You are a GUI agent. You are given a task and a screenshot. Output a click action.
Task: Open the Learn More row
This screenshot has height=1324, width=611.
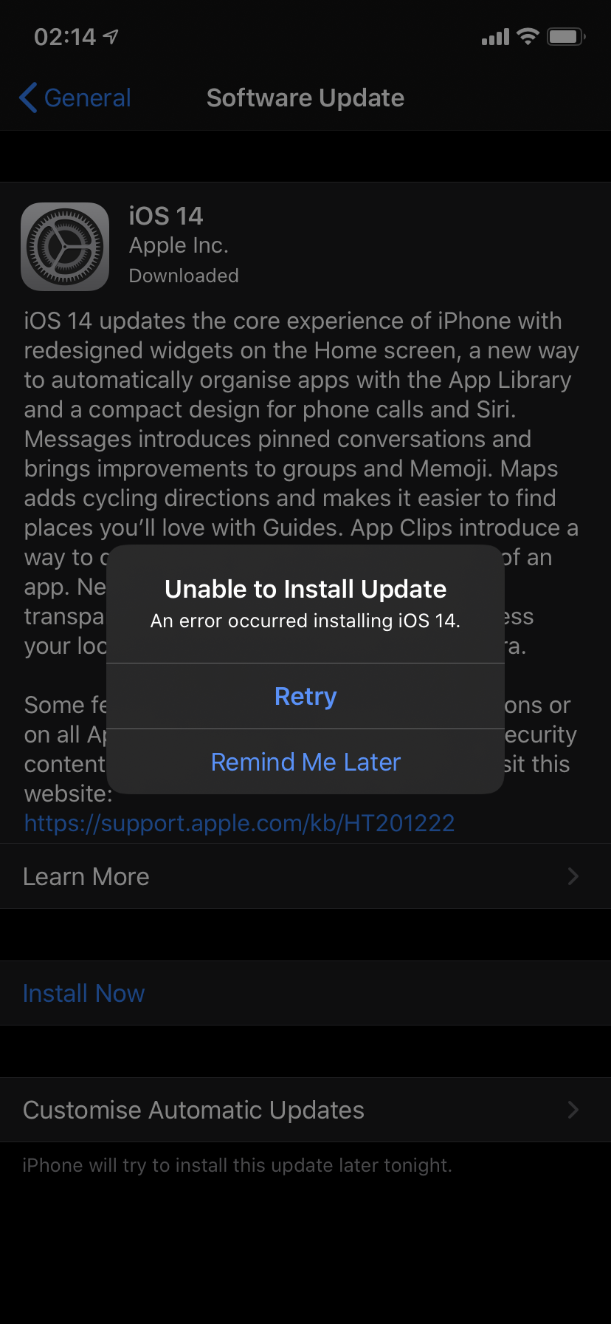tap(305, 876)
